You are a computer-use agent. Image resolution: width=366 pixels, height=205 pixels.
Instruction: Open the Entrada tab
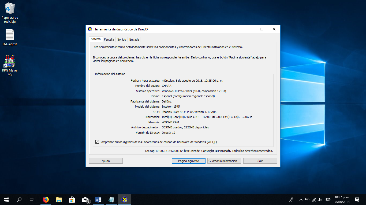[x=134, y=40]
